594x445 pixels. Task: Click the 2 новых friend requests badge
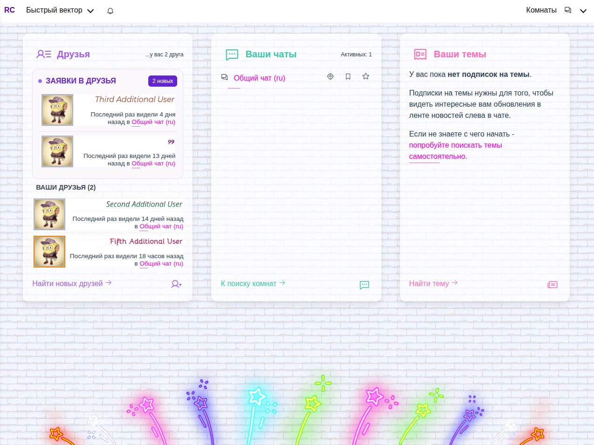click(x=163, y=81)
